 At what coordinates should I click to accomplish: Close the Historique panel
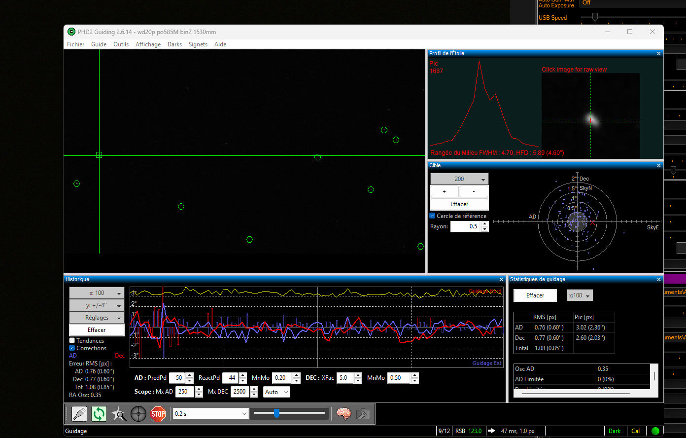point(501,279)
